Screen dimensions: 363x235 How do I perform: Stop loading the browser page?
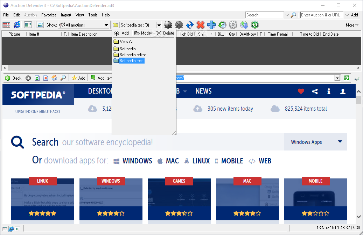pos(46,78)
